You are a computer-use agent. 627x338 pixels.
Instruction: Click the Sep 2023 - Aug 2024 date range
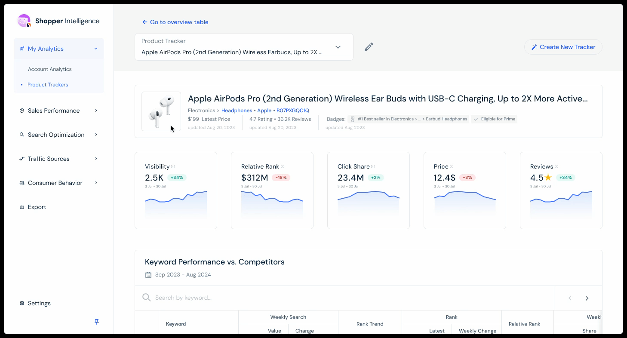pos(183,275)
